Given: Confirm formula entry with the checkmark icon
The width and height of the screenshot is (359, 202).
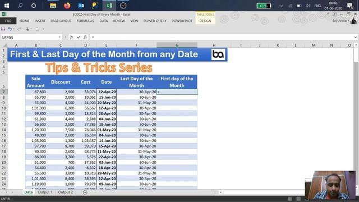Looking at the screenshot, I should tap(79, 37).
